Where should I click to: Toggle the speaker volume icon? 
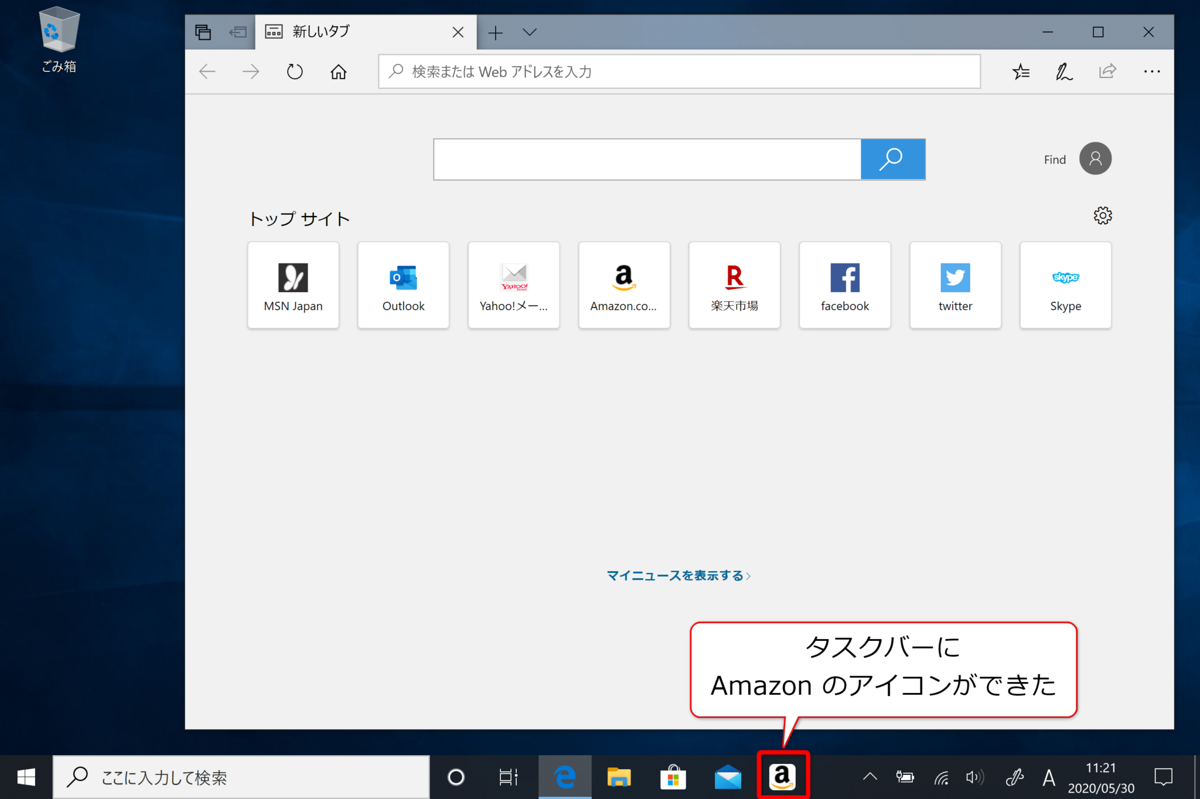(x=974, y=777)
